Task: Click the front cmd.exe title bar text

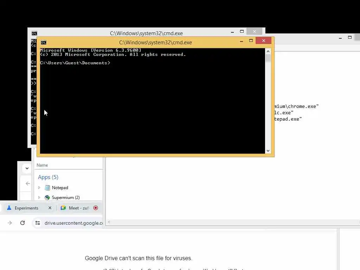Action: (x=155, y=43)
